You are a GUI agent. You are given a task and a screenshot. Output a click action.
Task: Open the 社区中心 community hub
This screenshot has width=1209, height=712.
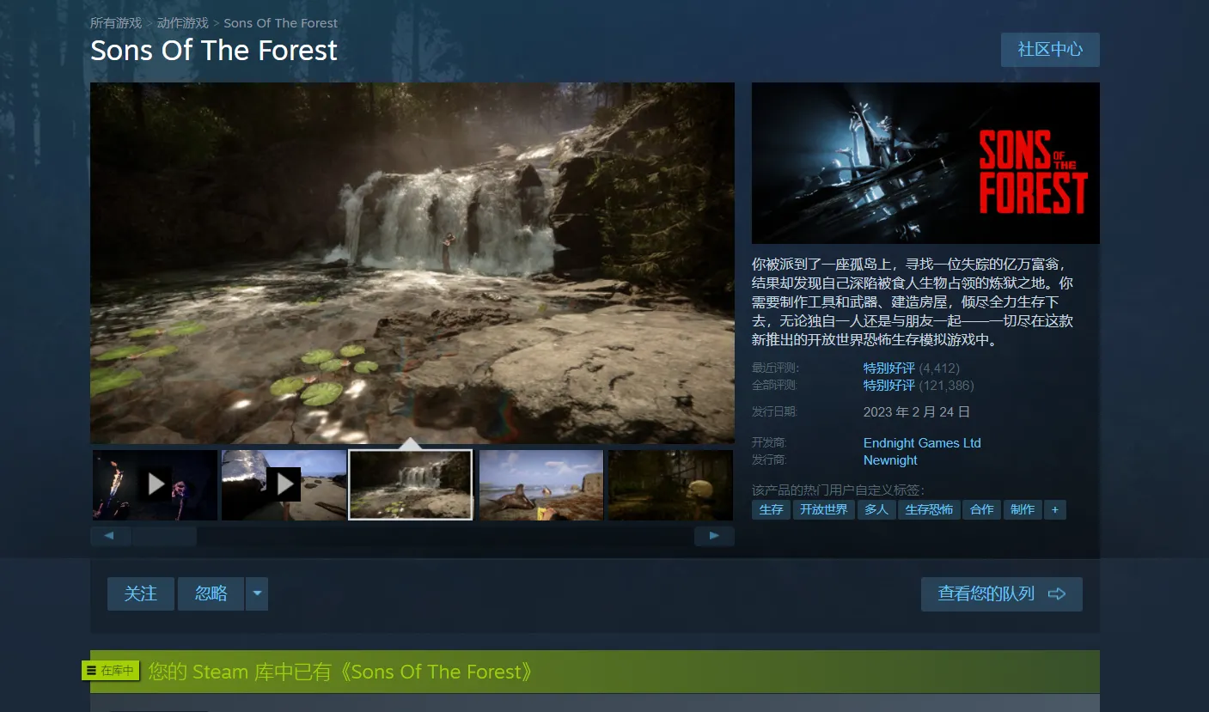(1050, 50)
